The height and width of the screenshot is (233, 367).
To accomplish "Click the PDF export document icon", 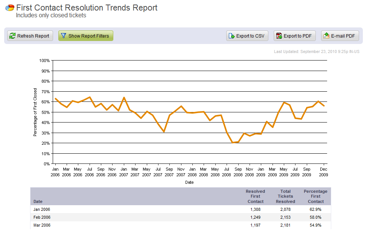I will coord(279,36).
